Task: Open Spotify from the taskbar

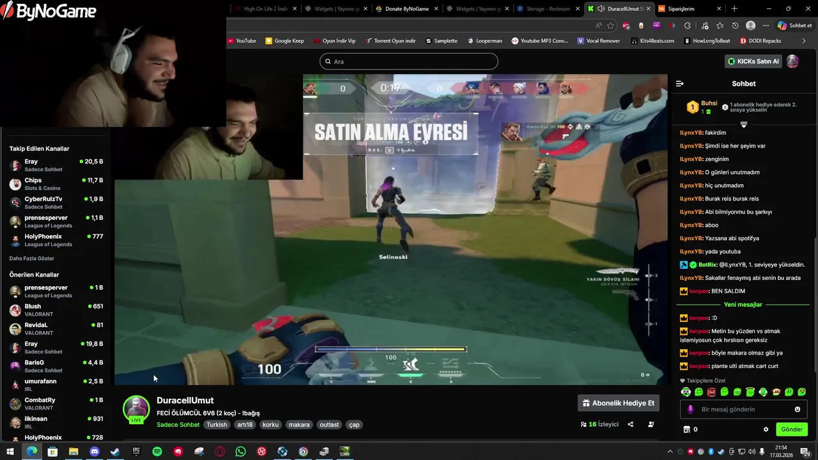Action: 157,452
